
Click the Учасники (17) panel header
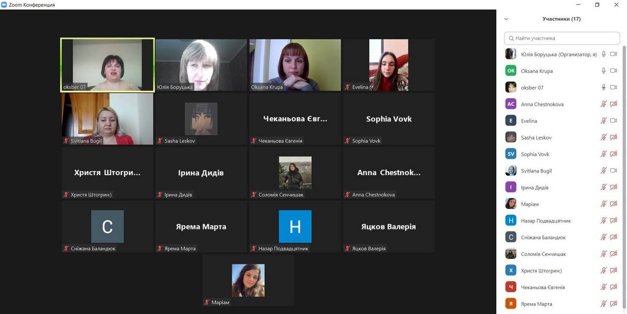561,19
